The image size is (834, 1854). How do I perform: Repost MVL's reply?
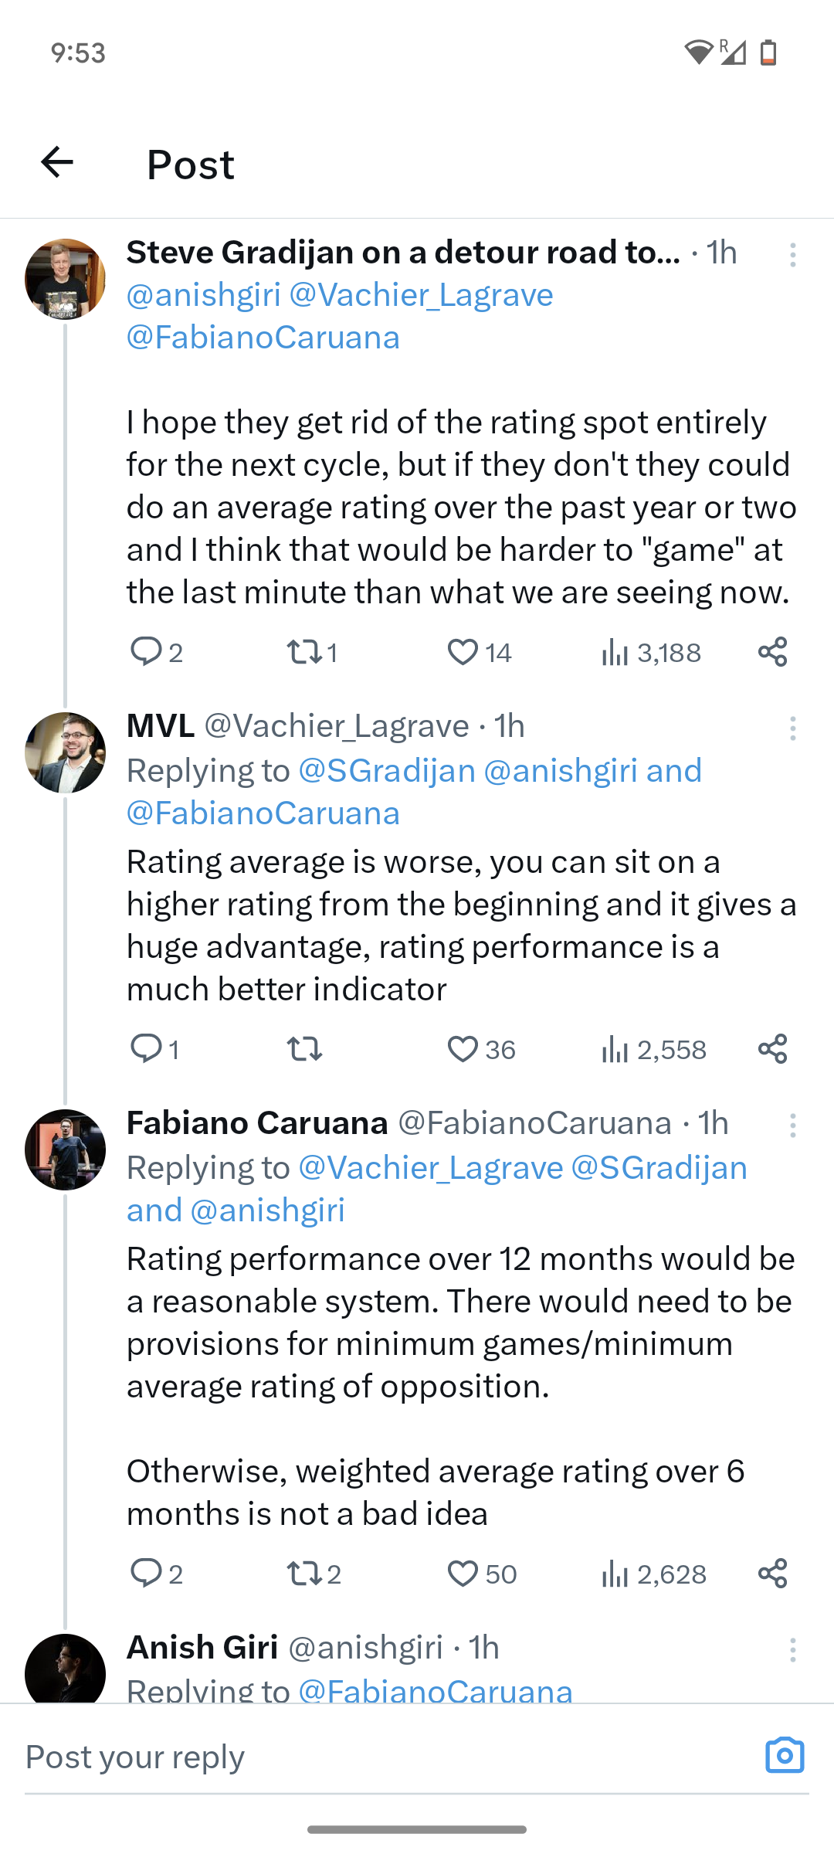point(304,1050)
